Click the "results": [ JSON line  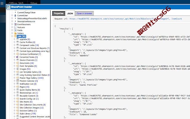point(66,29)
